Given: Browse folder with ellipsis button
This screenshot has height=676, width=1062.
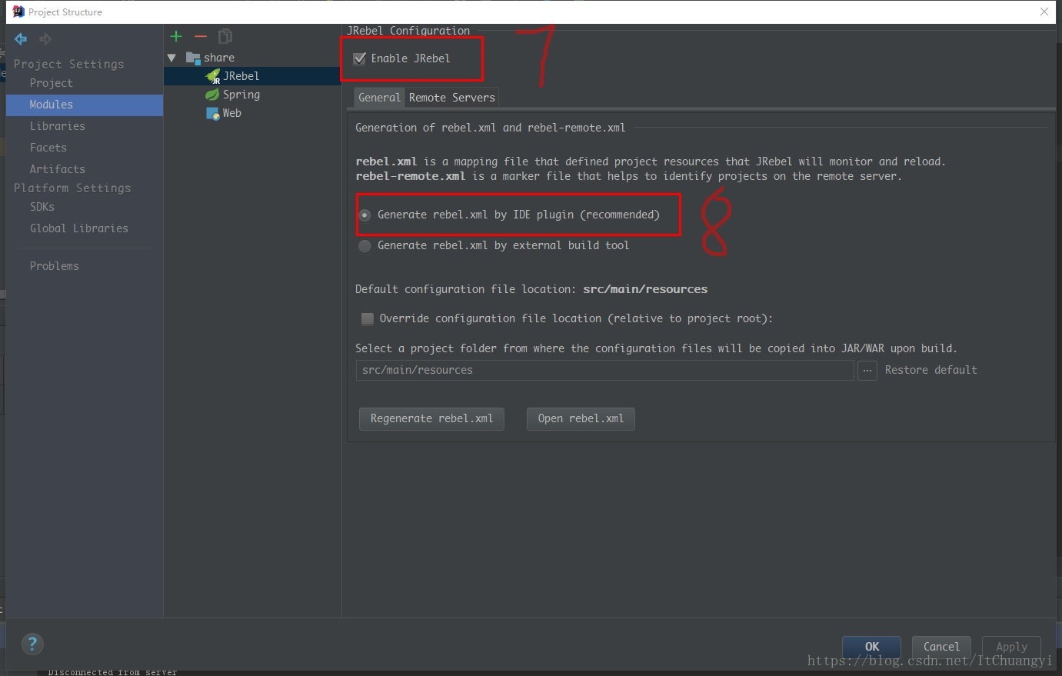Looking at the screenshot, I should (867, 371).
